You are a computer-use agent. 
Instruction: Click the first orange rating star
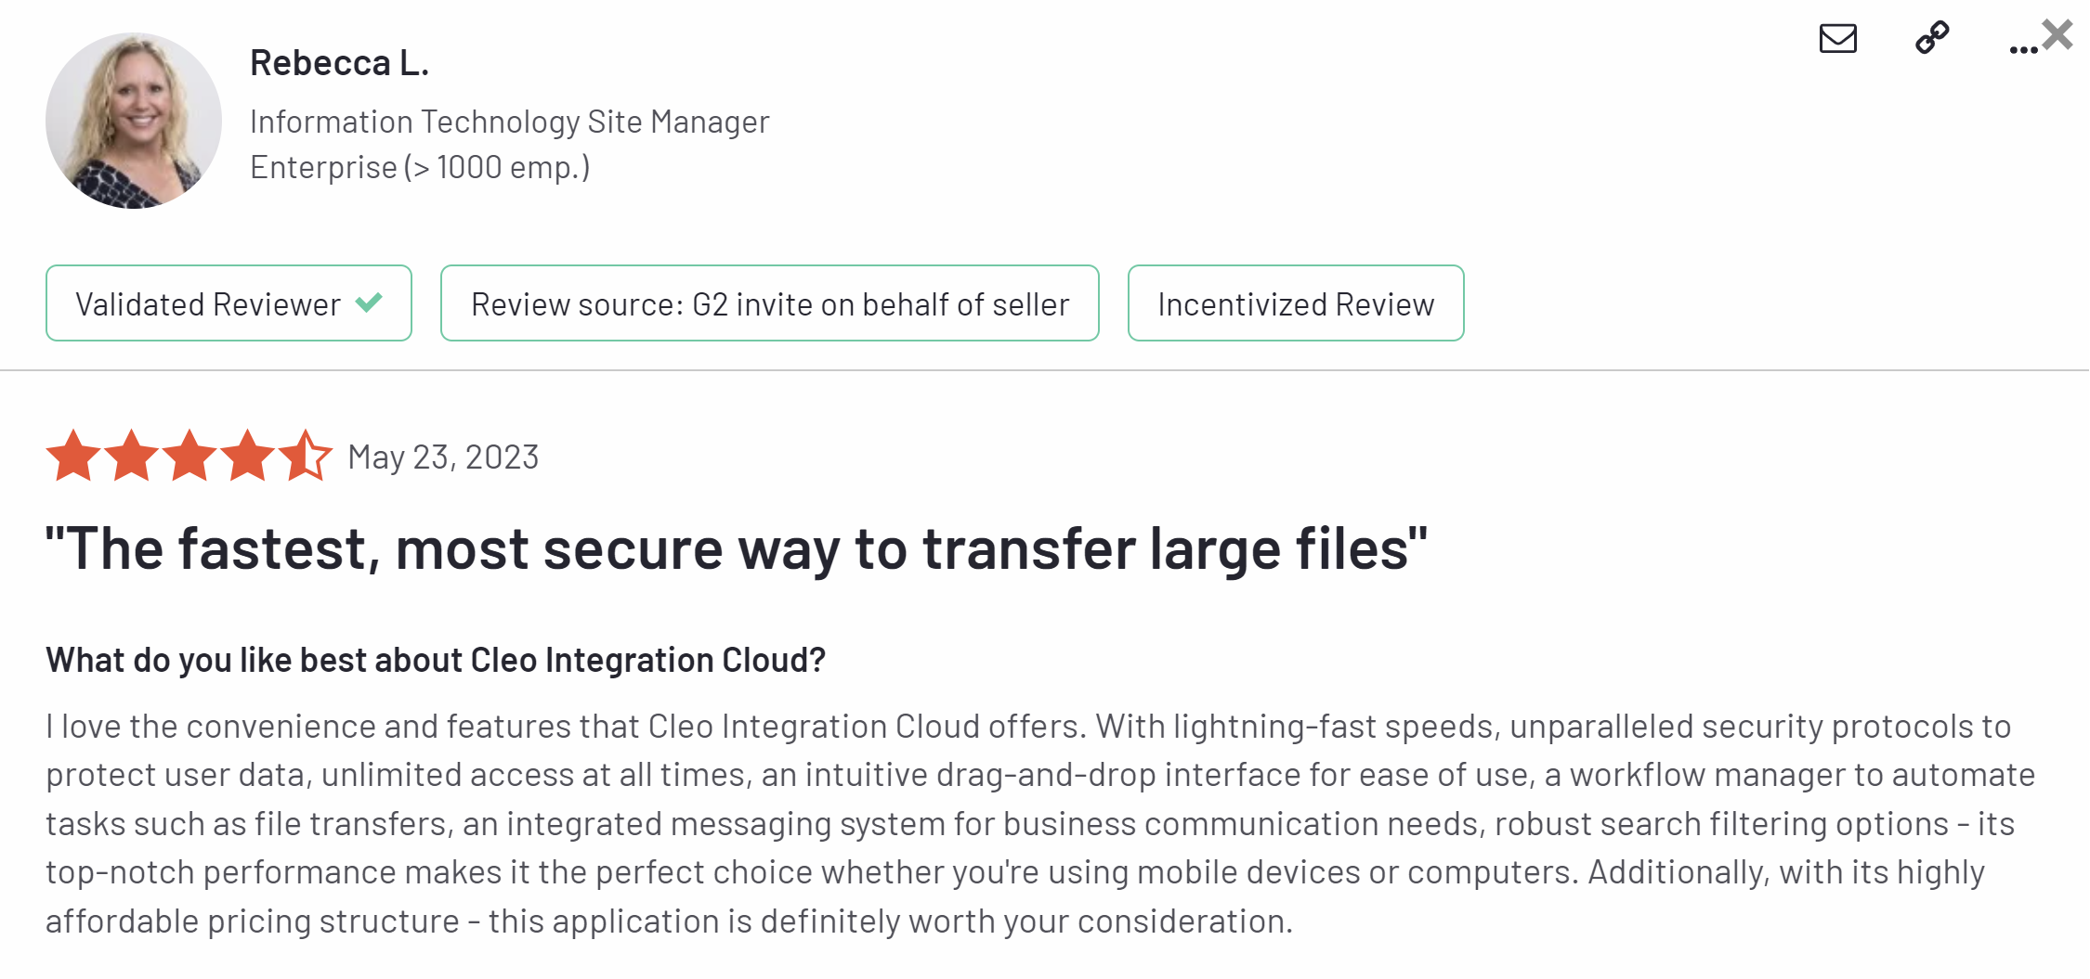[x=73, y=456]
